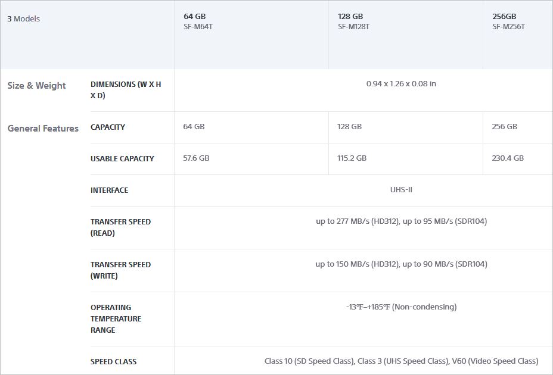This screenshot has height=375, width=553.
Task: Select the UHS-II interface value
Action: tap(401, 190)
